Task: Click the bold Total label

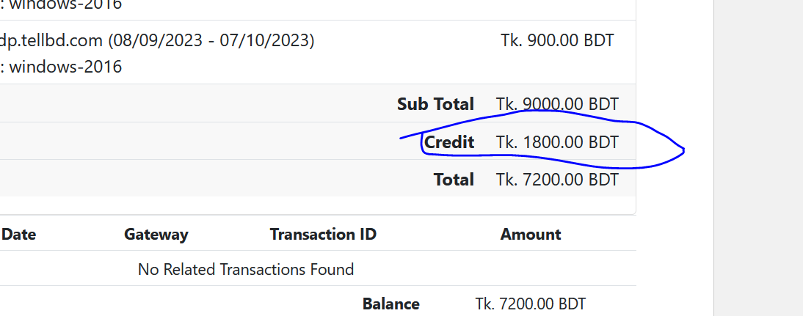Action: tap(454, 180)
